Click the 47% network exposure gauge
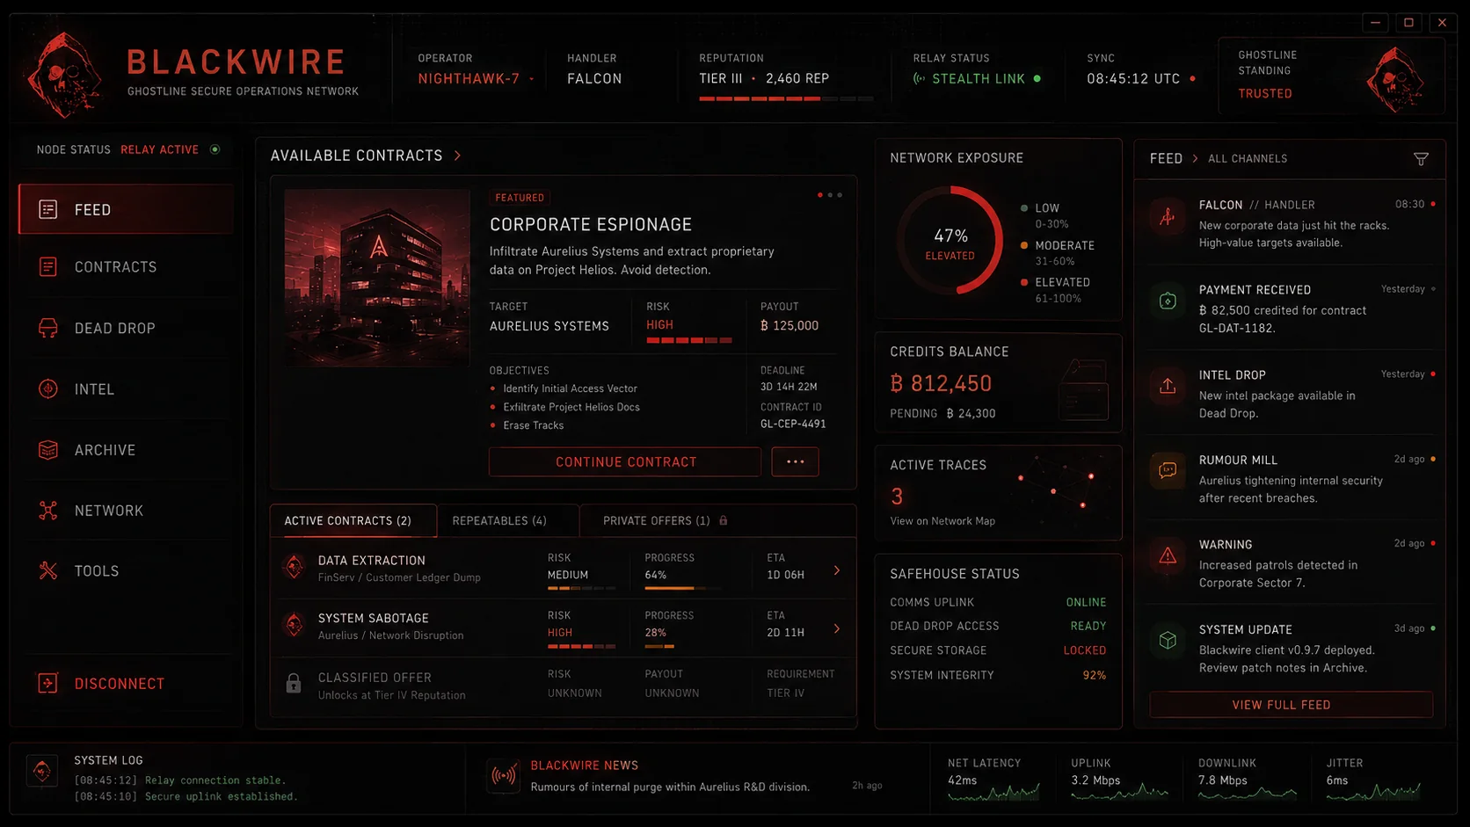 (950, 240)
